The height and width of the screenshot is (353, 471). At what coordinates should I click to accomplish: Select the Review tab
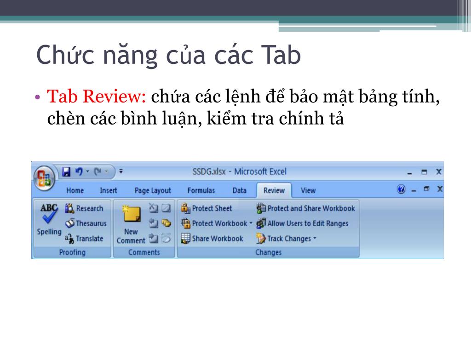(x=274, y=190)
